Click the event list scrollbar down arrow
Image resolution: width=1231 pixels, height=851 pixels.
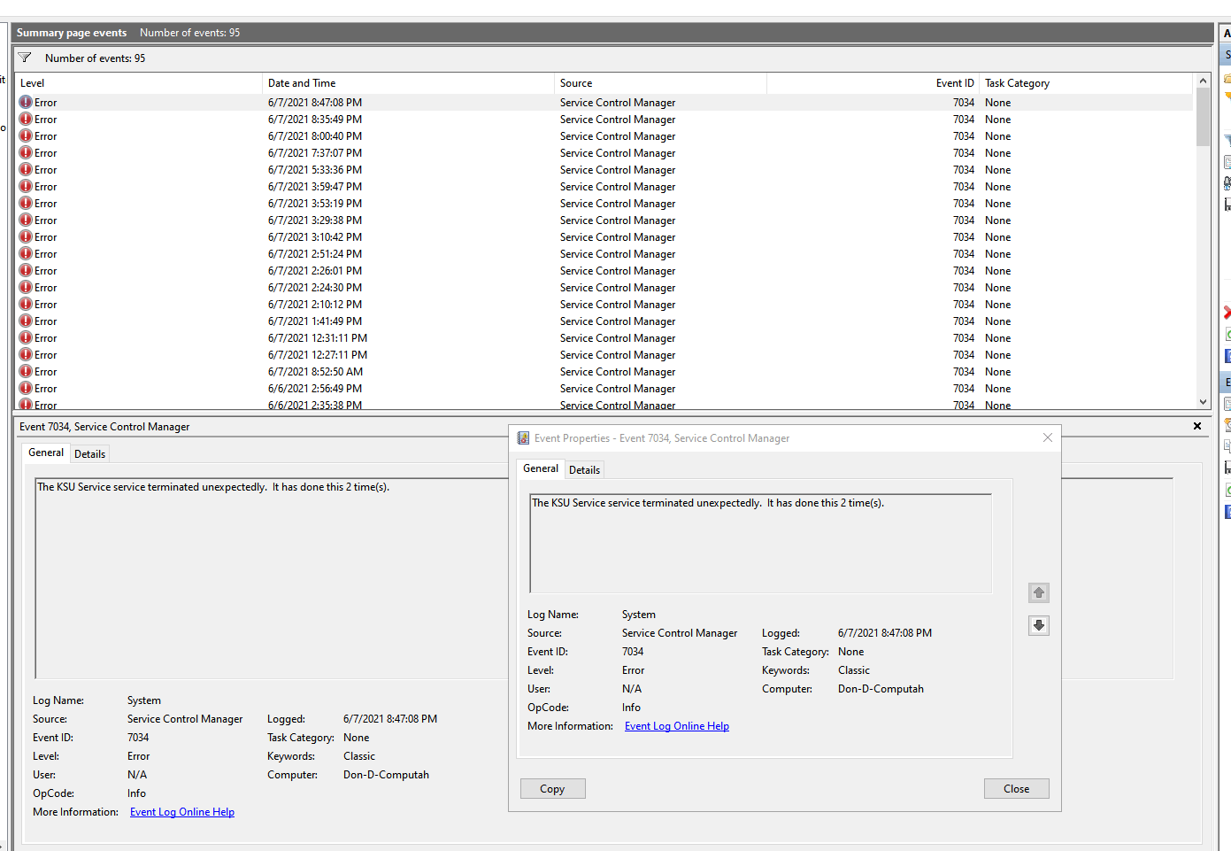[x=1203, y=401]
